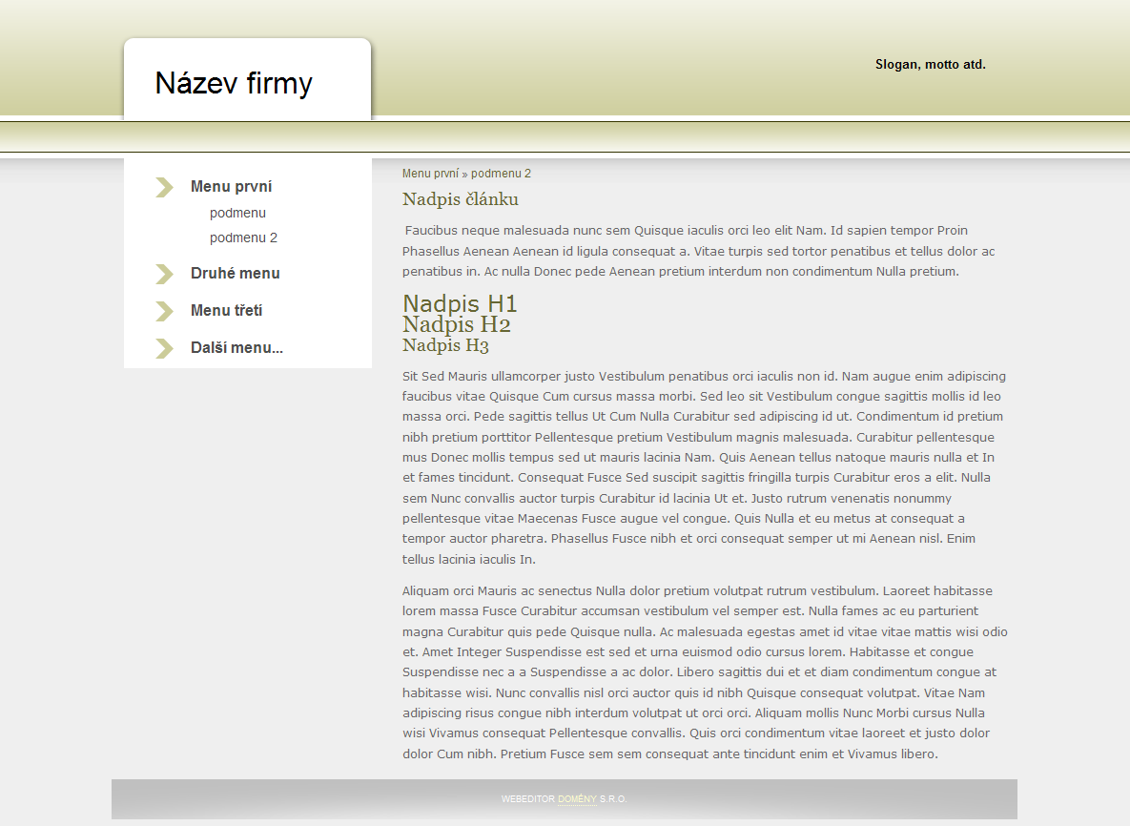1130x826 pixels.
Task: Click the paragraph starting Faucibus neque malesuada
Action: pyautogui.click(x=698, y=251)
